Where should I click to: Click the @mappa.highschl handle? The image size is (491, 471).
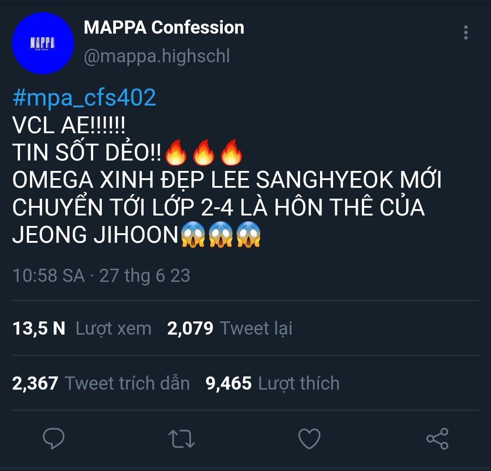157,56
